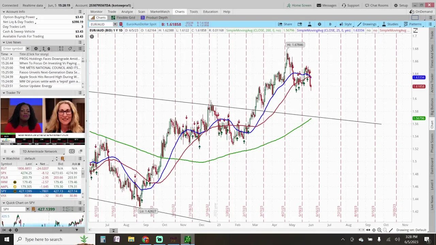Toggle the price axis scale icon
Viewport: 436px width, 245px height.
(x=415, y=31)
